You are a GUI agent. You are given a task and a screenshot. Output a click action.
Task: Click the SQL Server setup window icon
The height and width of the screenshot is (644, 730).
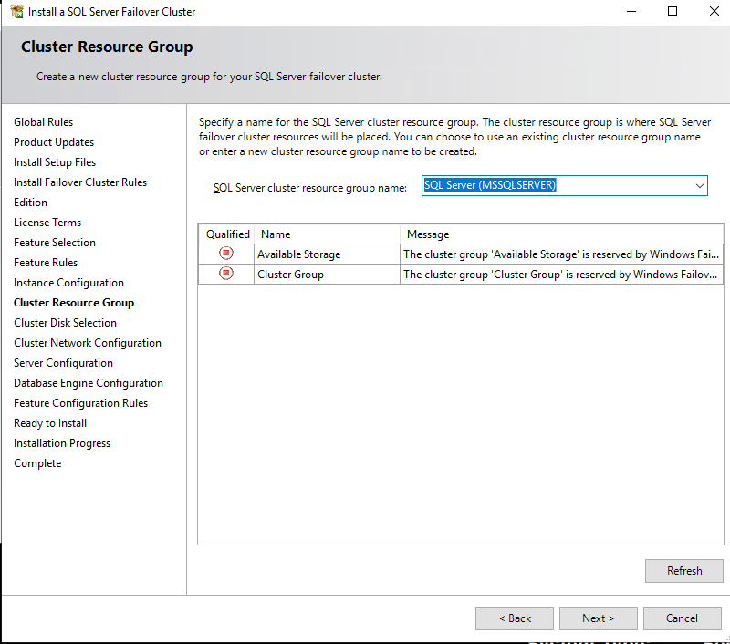click(x=16, y=12)
